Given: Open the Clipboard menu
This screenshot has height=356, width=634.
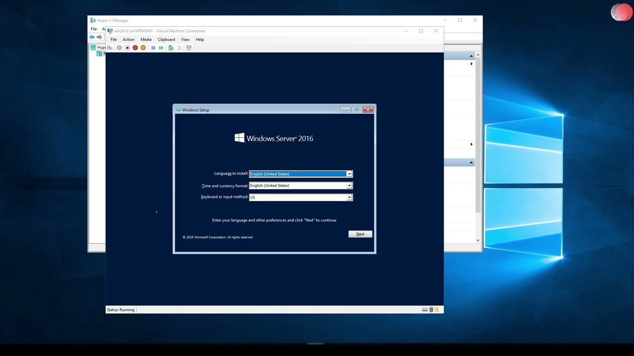Looking at the screenshot, I should [x=166, y=40].
